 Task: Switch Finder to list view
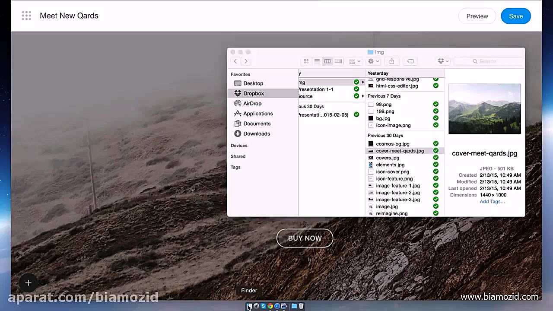click(317, 61)
